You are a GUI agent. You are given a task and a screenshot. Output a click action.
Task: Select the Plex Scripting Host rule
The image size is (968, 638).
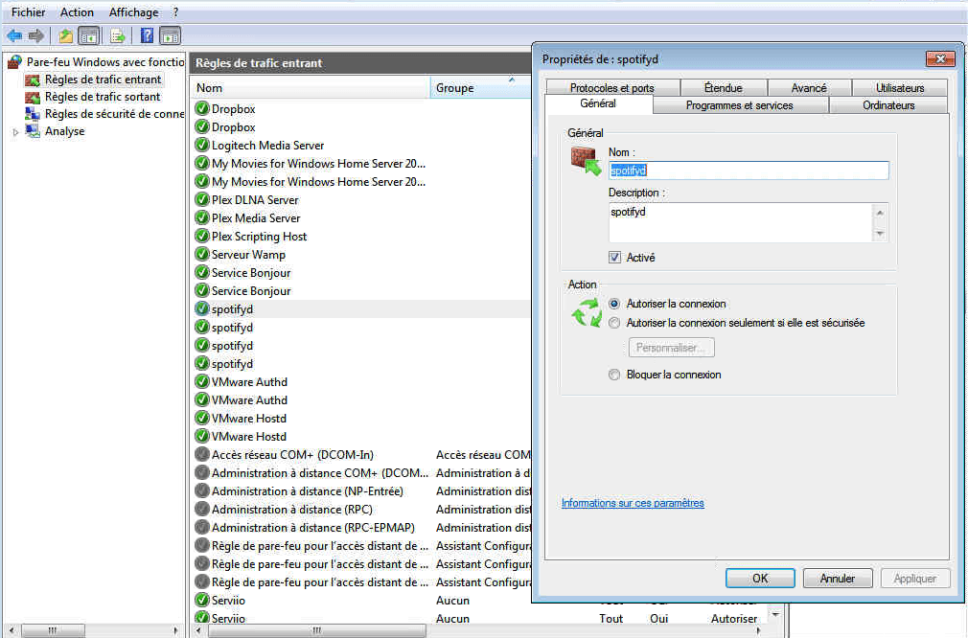[259, 237]
